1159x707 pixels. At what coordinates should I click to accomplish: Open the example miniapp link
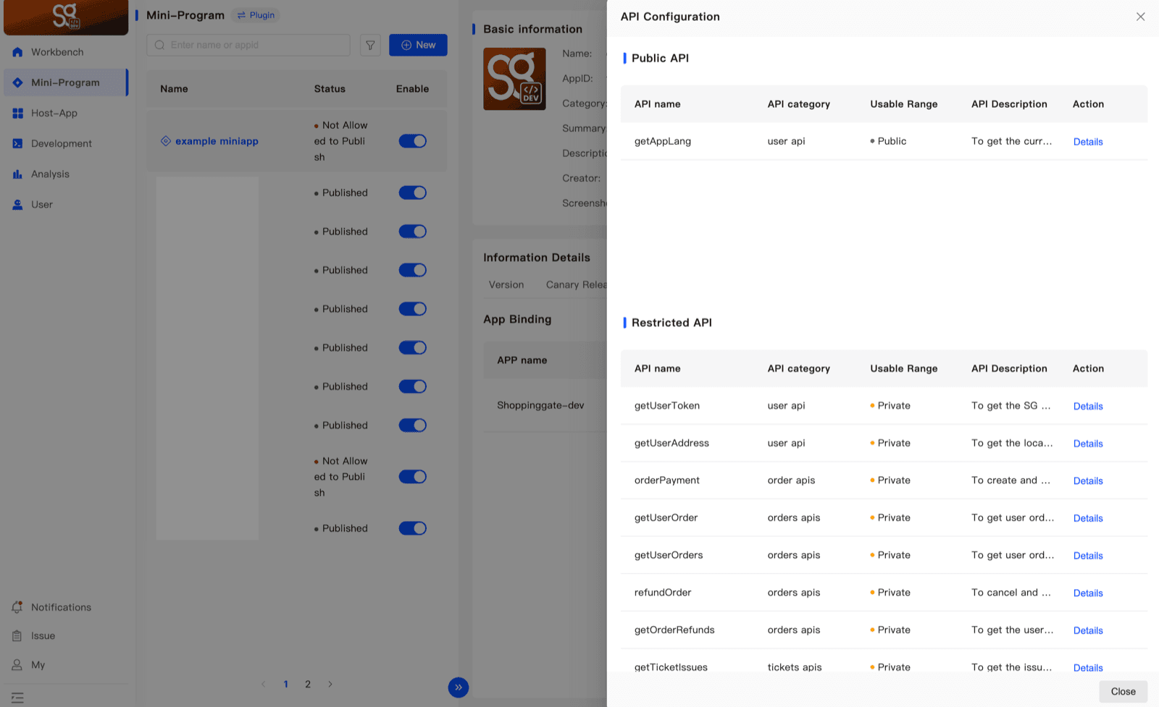(x=217, y=141)
